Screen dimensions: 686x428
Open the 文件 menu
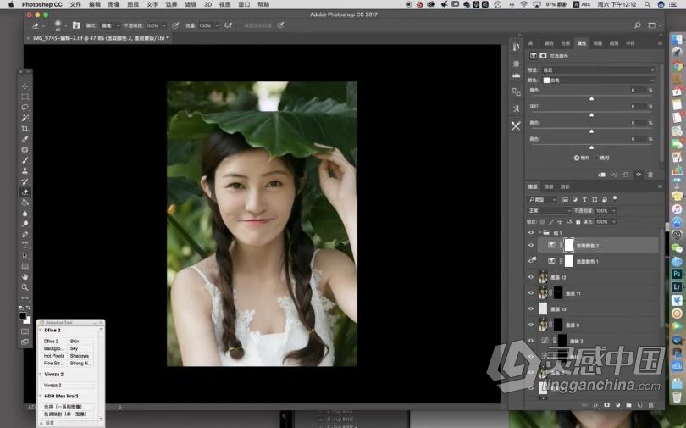coord(75,4)
